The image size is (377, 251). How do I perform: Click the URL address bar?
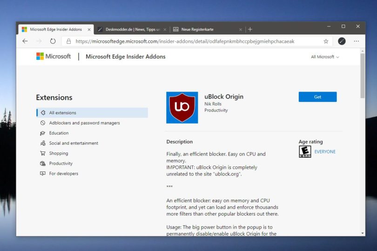pyautogui.click(x=197, y=41)
